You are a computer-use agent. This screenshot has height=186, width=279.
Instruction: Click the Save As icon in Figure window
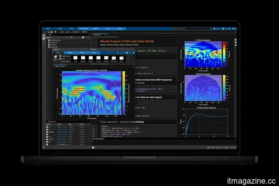point(56,59)
